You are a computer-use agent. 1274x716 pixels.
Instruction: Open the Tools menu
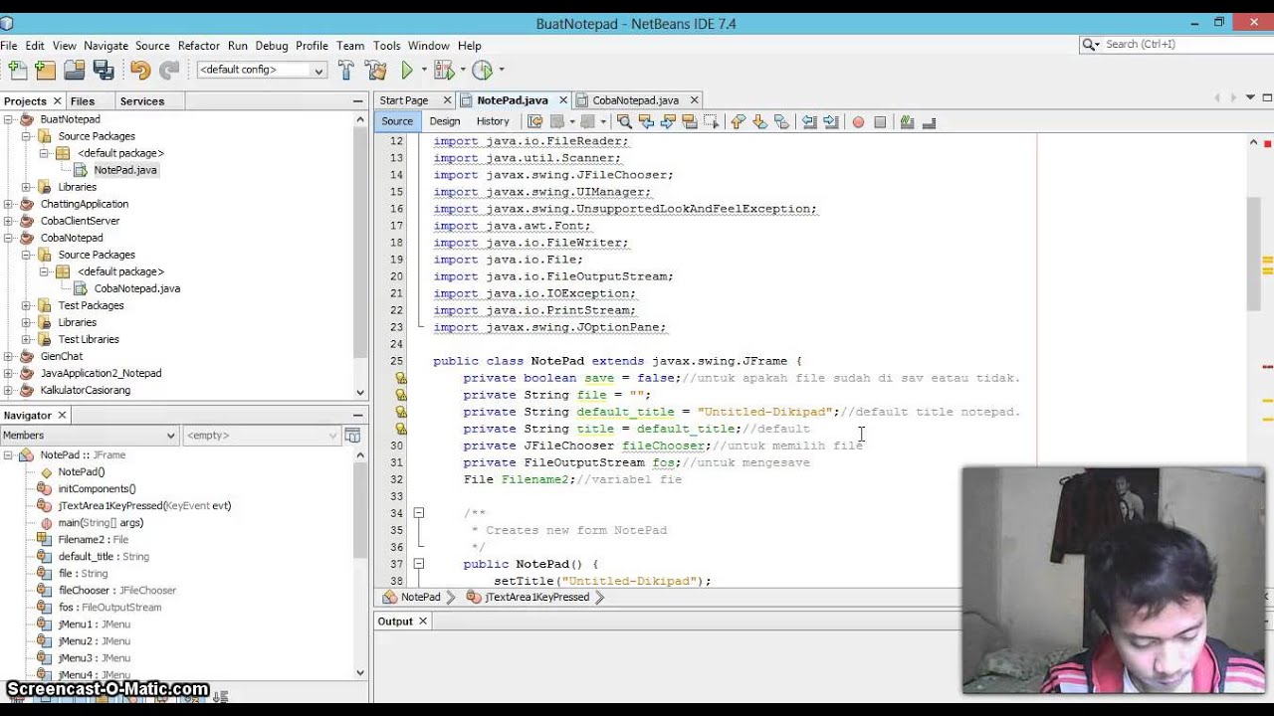(387, 46)
